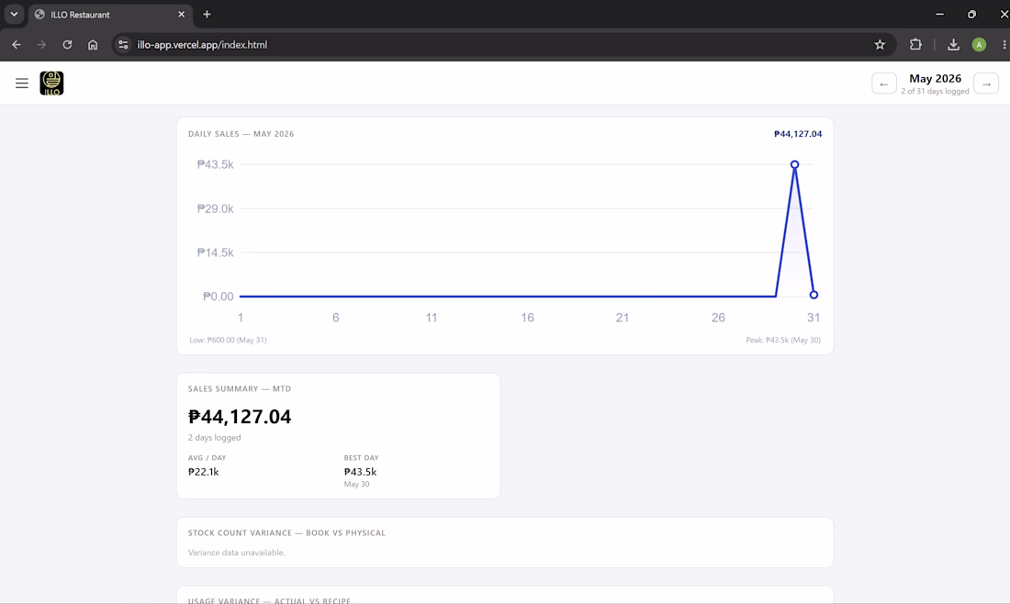This screenshot has width=1010, height=604.
Task: Open site information icon in address bar
Action: point(123,44)
